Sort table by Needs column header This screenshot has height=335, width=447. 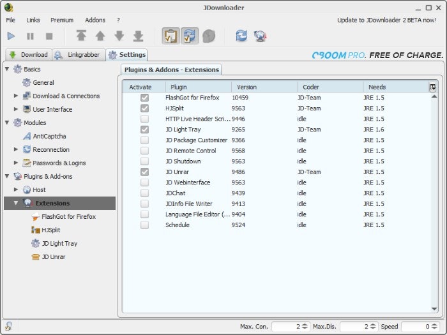[x=396, y=87]
